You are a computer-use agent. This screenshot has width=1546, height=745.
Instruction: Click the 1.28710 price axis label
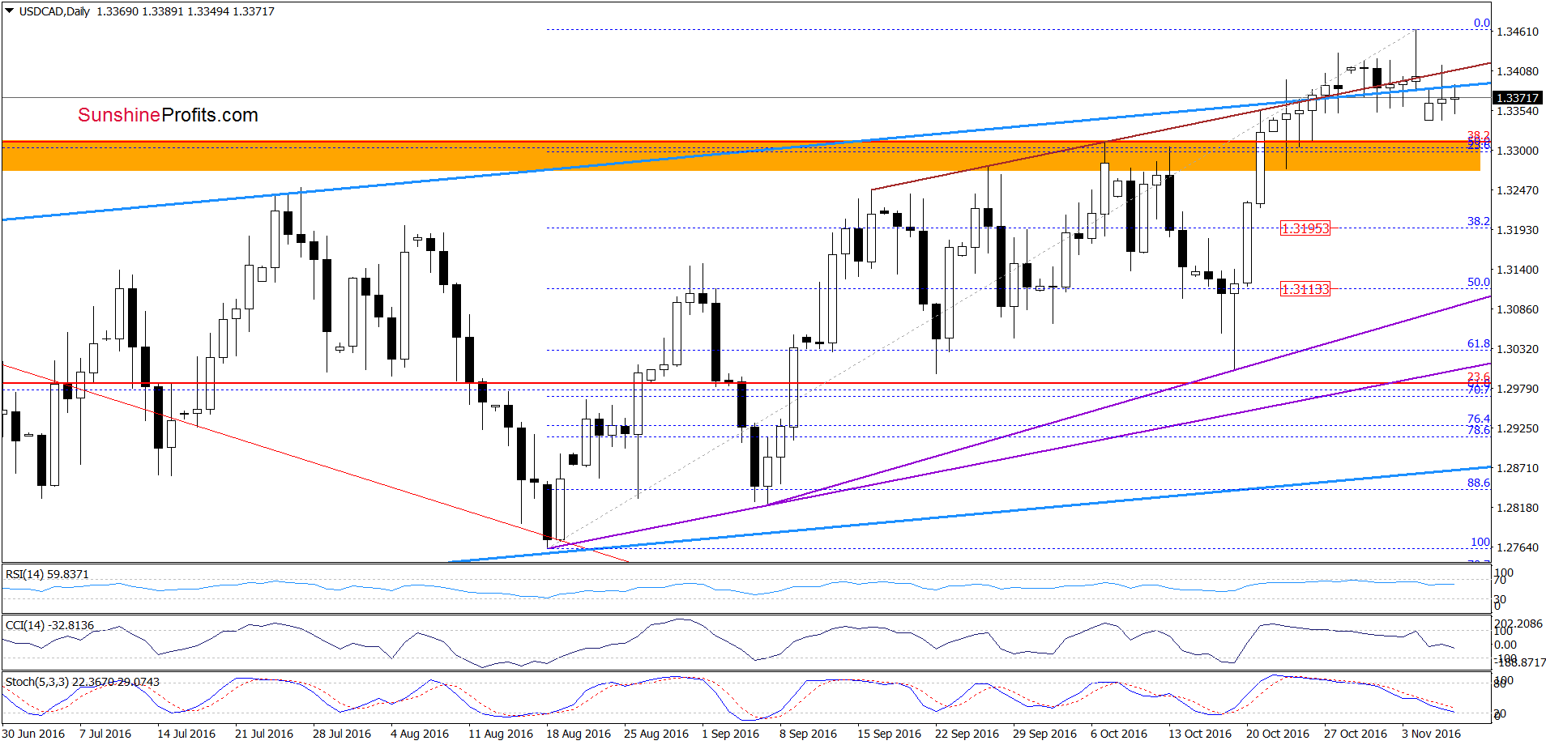click(1518, 468)
